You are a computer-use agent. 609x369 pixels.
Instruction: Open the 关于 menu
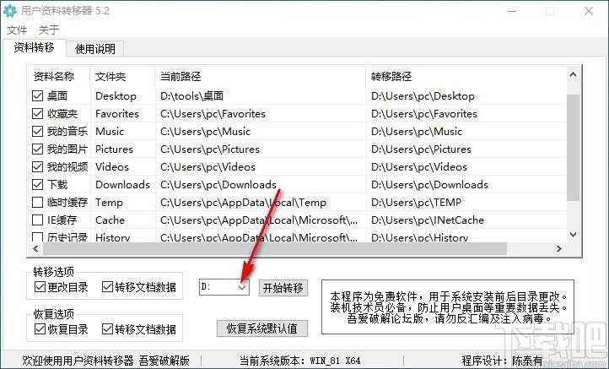click(x=49, y=30)
